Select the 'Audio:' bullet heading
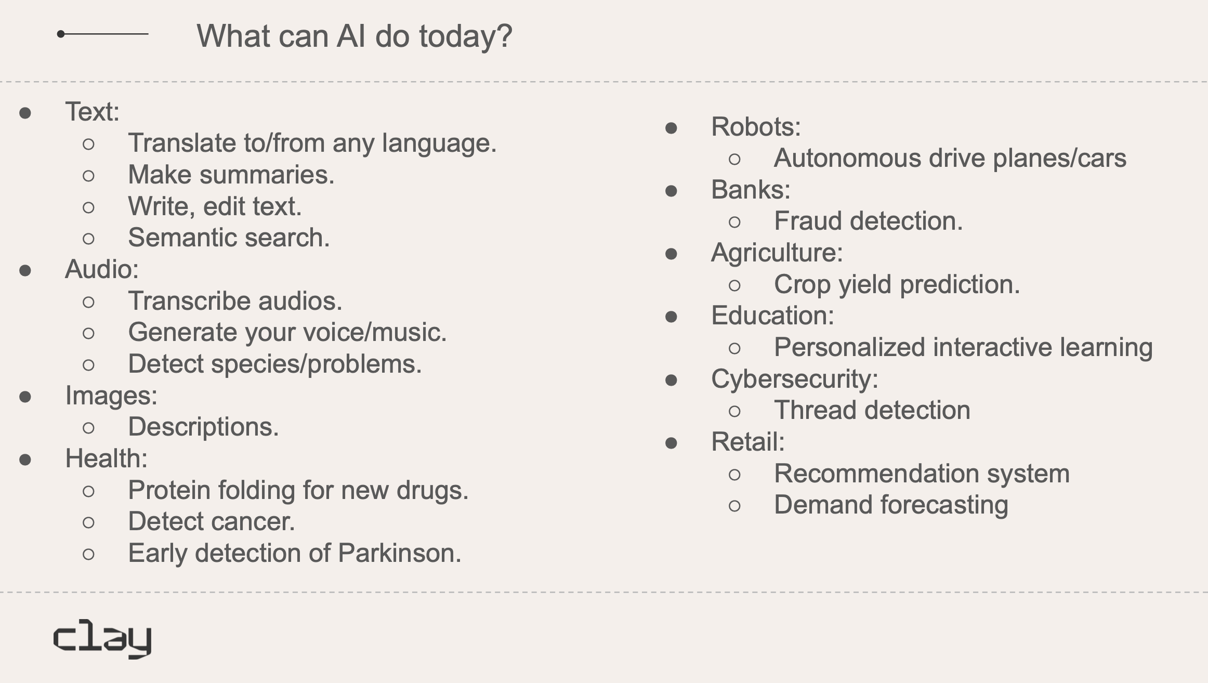Screen dimensions: 1208x683 pyautogui.click(x=102, y=269)
